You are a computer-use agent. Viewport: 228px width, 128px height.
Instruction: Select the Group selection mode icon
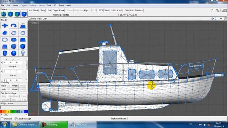[4, 14]
